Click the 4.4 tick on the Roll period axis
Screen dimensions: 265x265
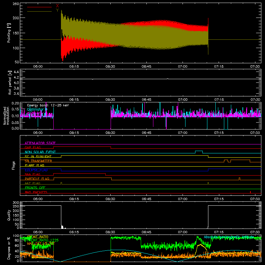[x=16, y=72]
